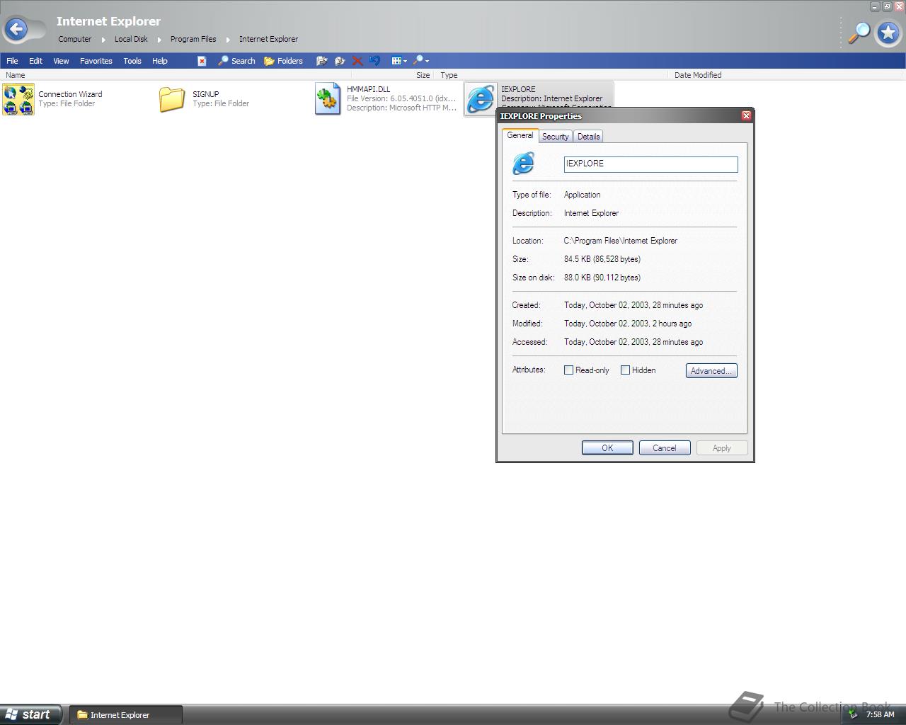Click the Start button
This screenshot has width=906, height=725.
[x=30, y=714]
